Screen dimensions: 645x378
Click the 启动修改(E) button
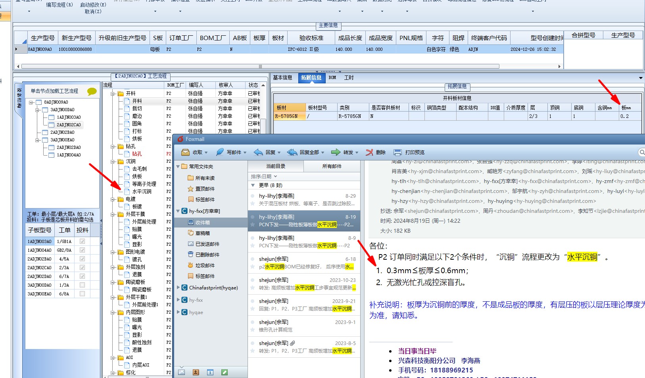[93, 5]
